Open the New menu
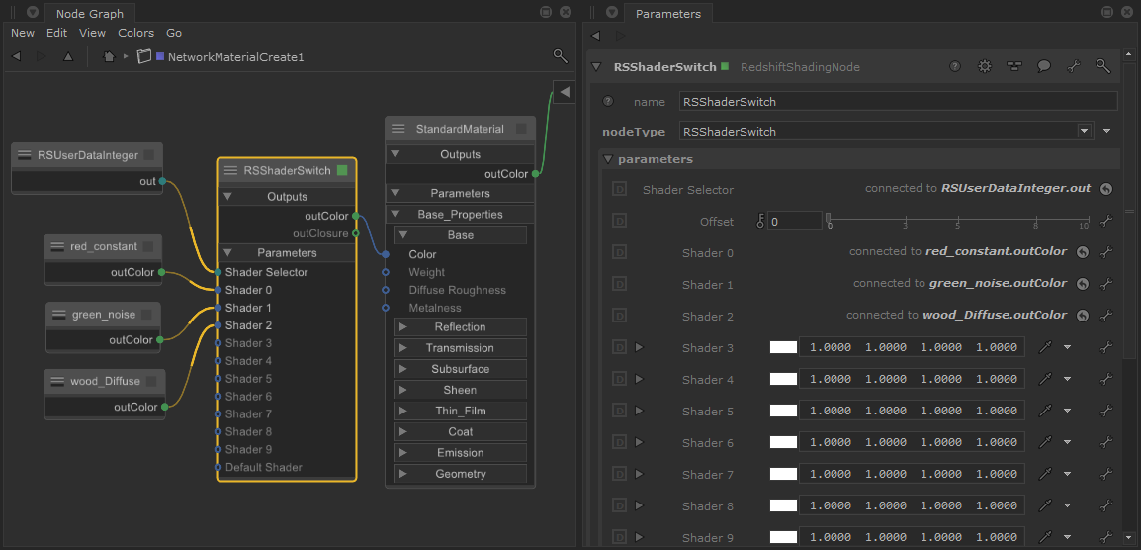The width and height of the screenshot is (1141, 550). click(x=23, y=33)
